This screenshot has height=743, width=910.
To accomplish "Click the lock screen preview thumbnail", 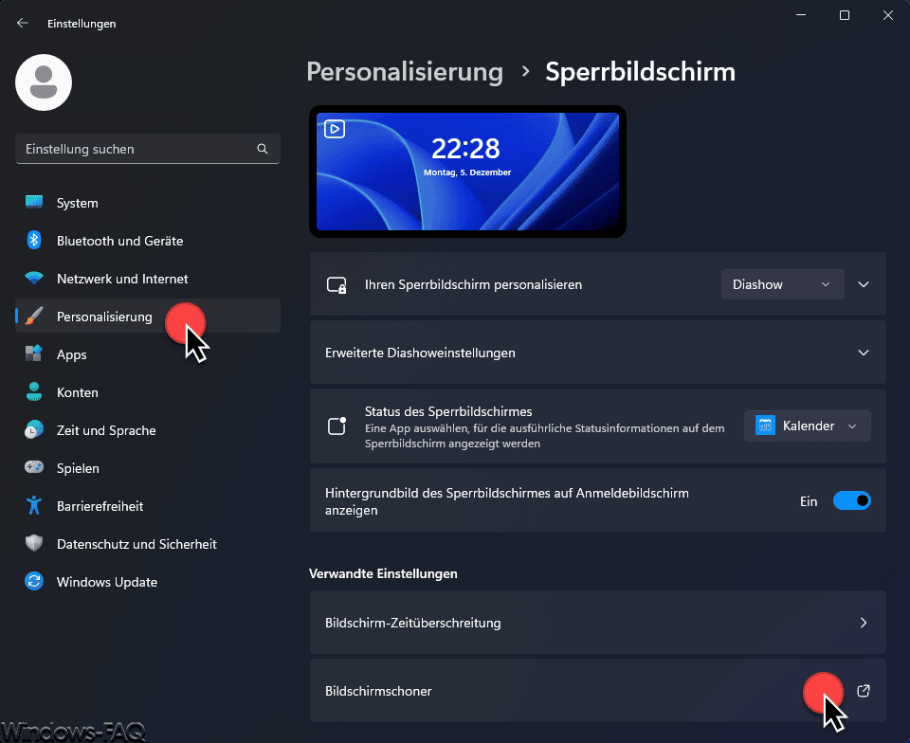I will [467, 172].
